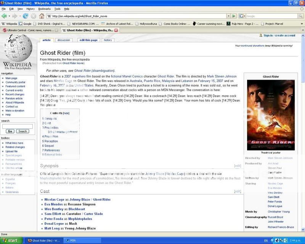Open the address bar history dropdown

[228, 16]
